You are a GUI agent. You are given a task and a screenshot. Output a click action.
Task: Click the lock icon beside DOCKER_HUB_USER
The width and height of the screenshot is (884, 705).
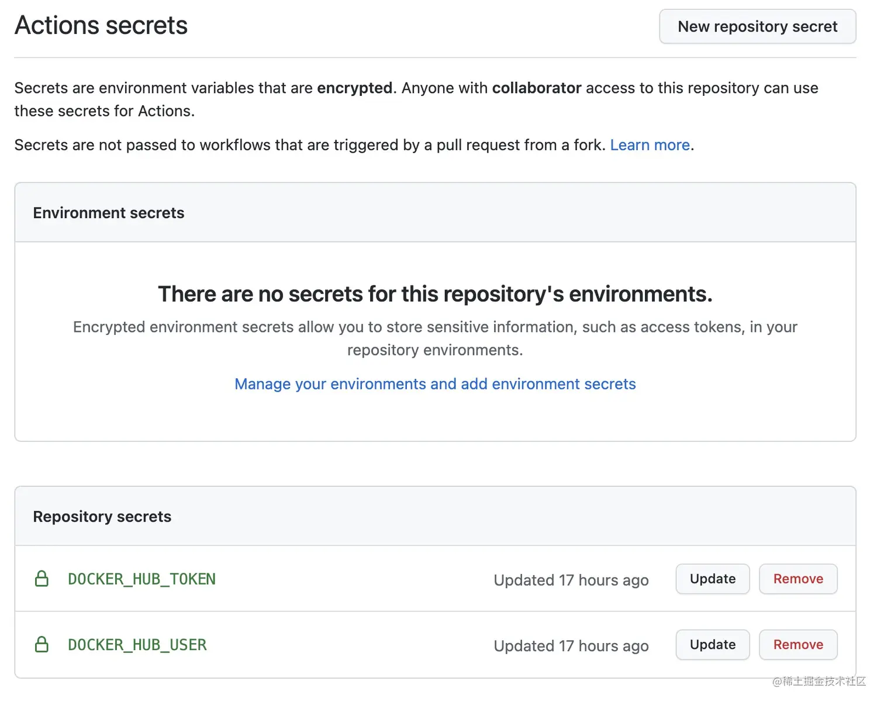click(42, 645)
